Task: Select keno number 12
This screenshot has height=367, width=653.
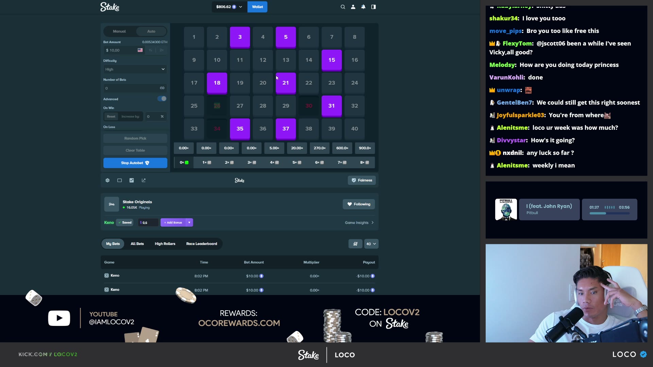Action: [x=263, y=60]
